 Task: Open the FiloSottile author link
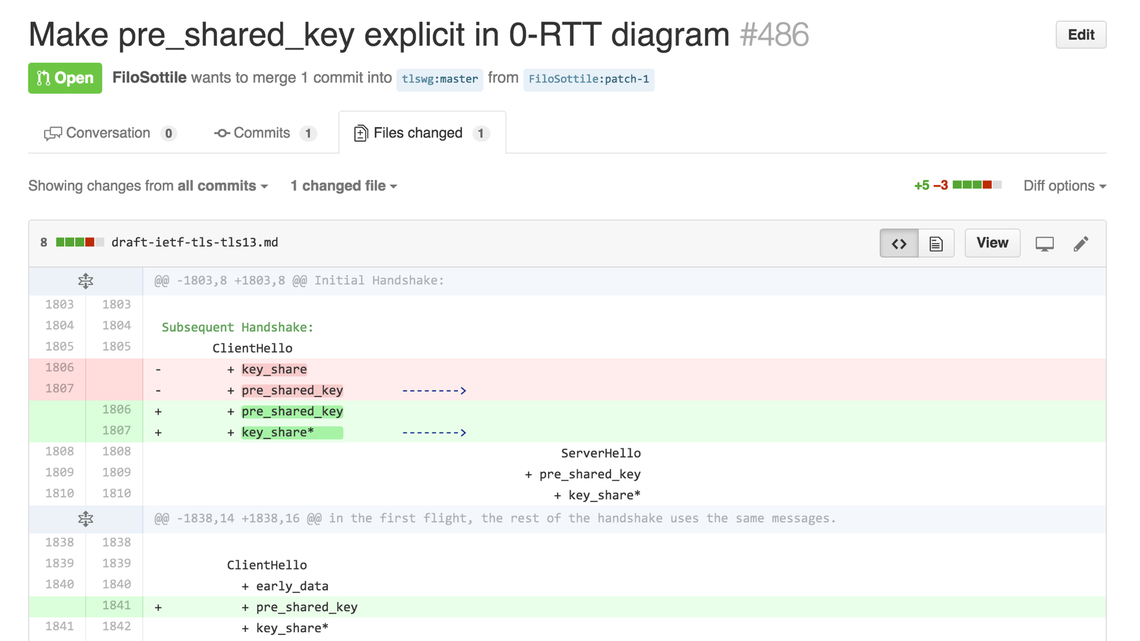point(149,78)
